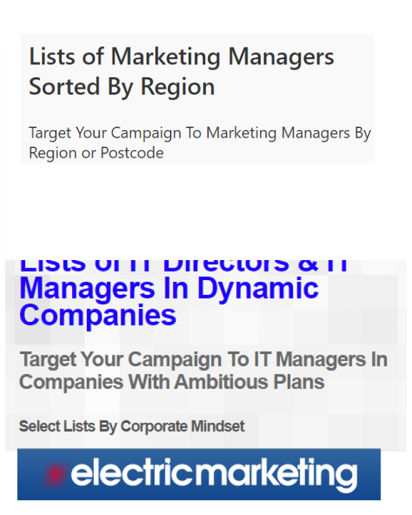Click the word "Dynamic" in blue heading

[x=257, y=288]
